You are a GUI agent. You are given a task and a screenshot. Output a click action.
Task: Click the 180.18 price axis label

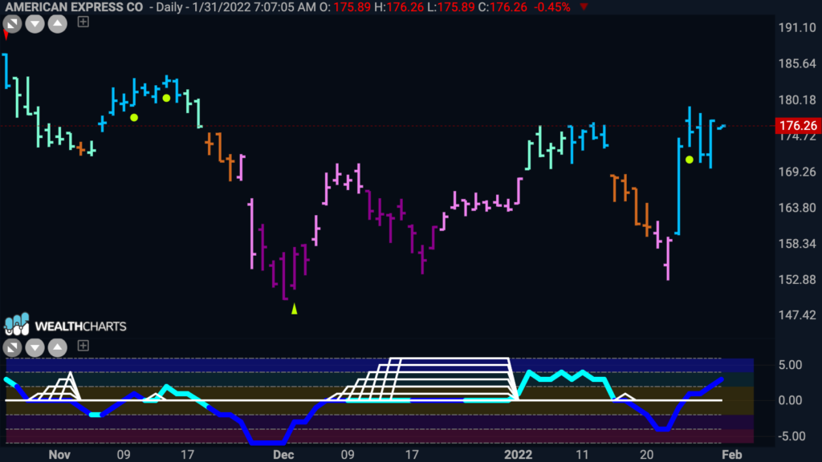[x=797, y=99]
